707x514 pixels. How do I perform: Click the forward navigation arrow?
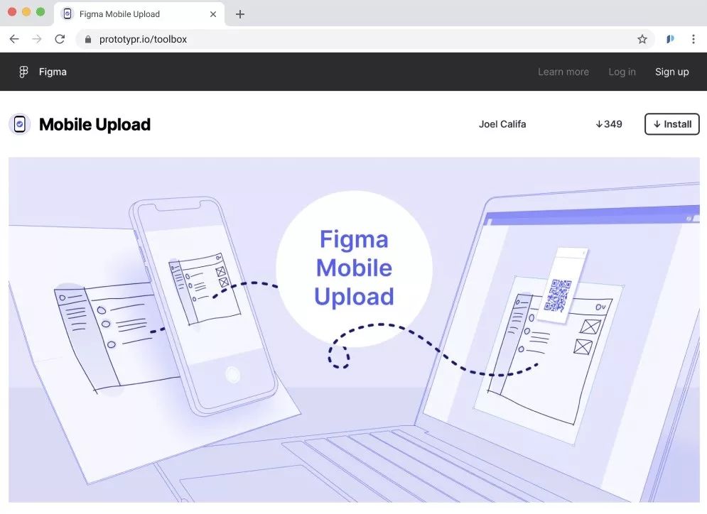(36, 39)
